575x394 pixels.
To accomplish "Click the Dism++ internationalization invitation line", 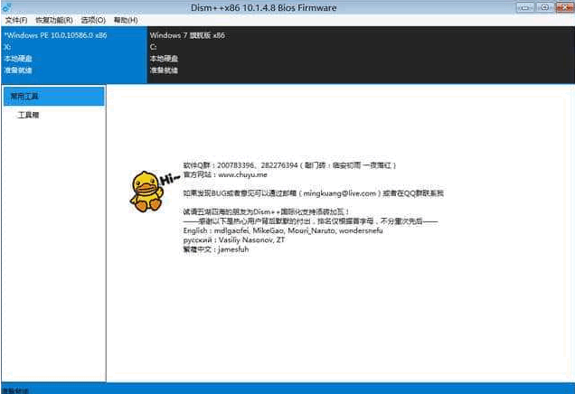I will point(266,211).
